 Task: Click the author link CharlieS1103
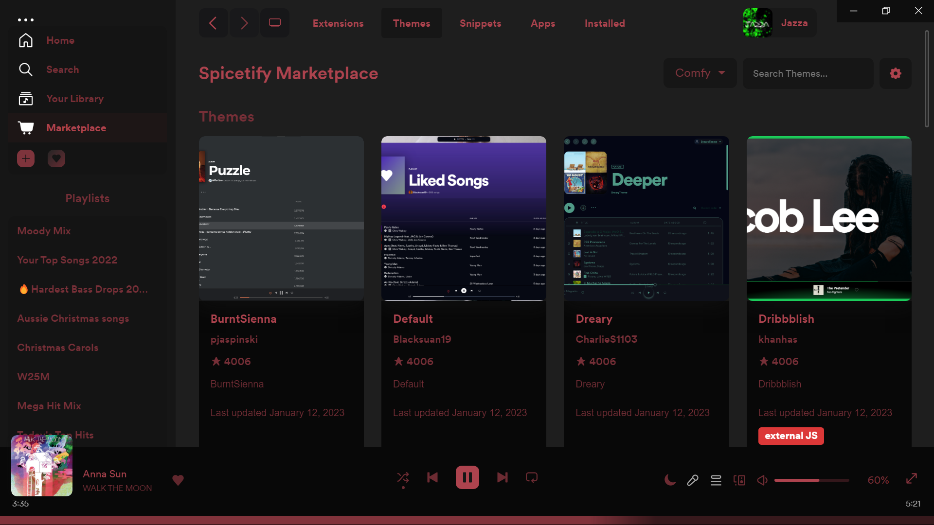pos(606,339)
